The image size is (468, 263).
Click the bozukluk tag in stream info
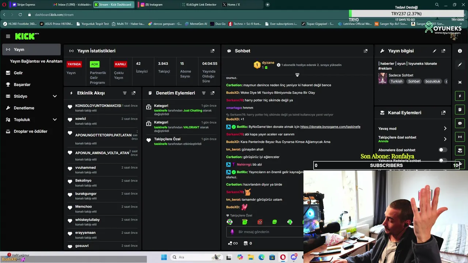pos(433,81)
